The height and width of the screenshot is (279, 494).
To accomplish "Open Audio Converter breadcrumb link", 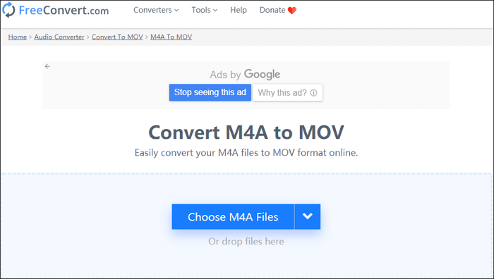I will 59,37.
